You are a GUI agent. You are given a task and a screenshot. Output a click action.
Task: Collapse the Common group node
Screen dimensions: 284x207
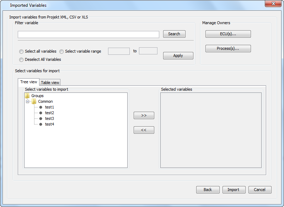click(27, 101)
